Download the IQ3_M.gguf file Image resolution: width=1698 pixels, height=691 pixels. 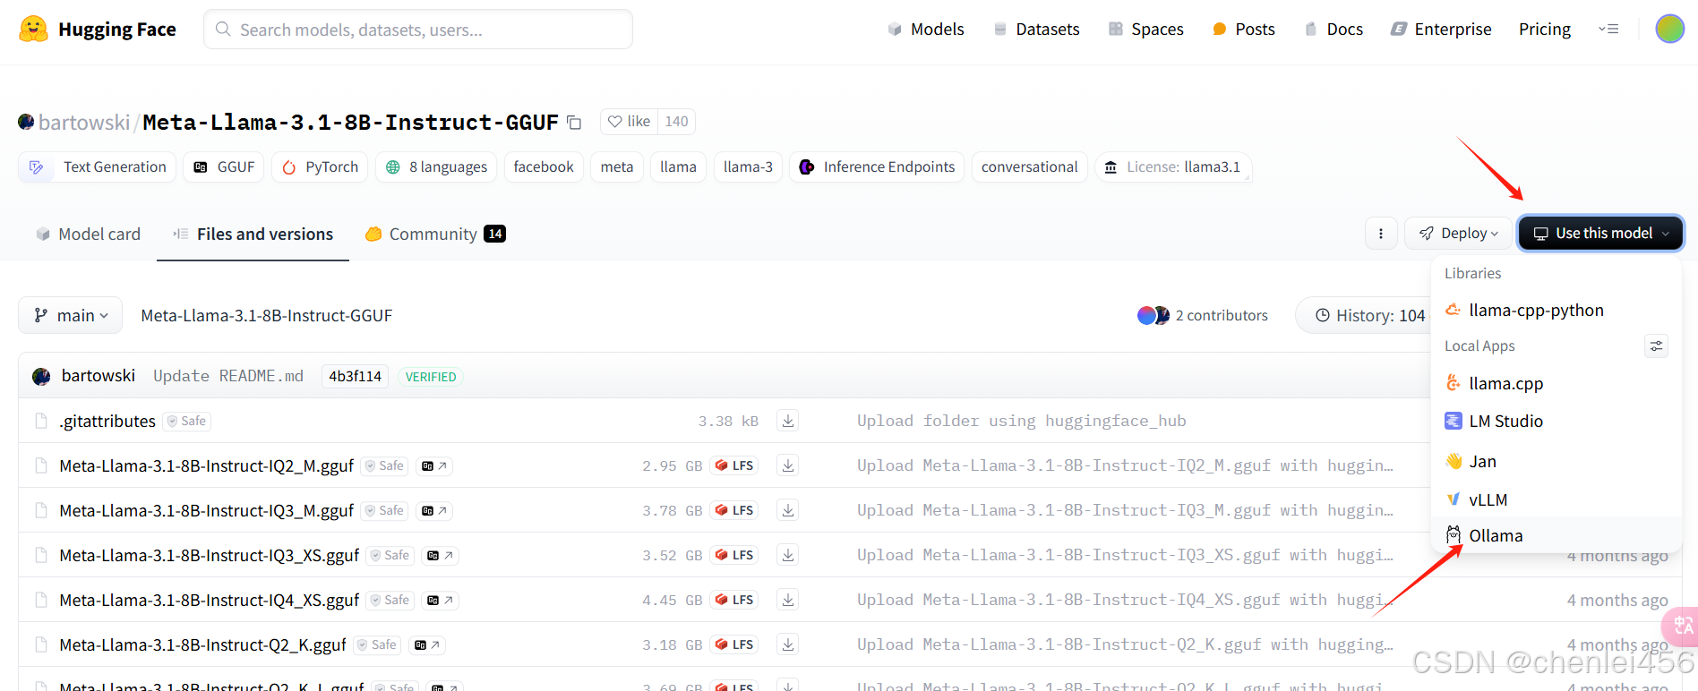(x=788, y=510)
